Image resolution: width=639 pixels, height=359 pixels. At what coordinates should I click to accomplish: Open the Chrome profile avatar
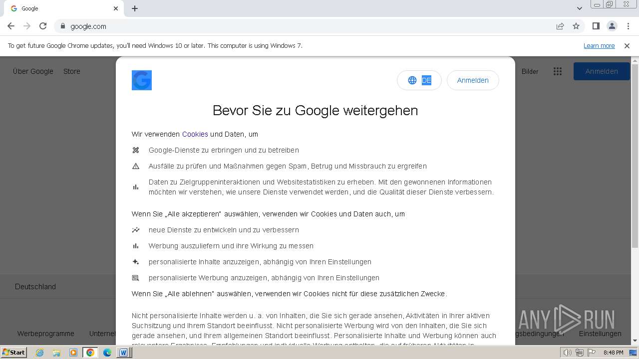click(612, 26)
